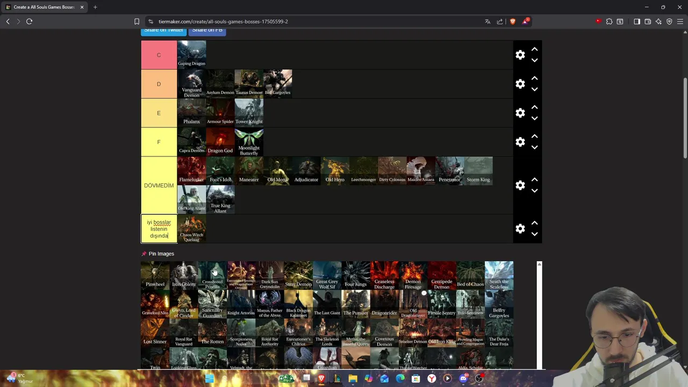Open Microsoft Edge from taskbar

tap(400, 378)
